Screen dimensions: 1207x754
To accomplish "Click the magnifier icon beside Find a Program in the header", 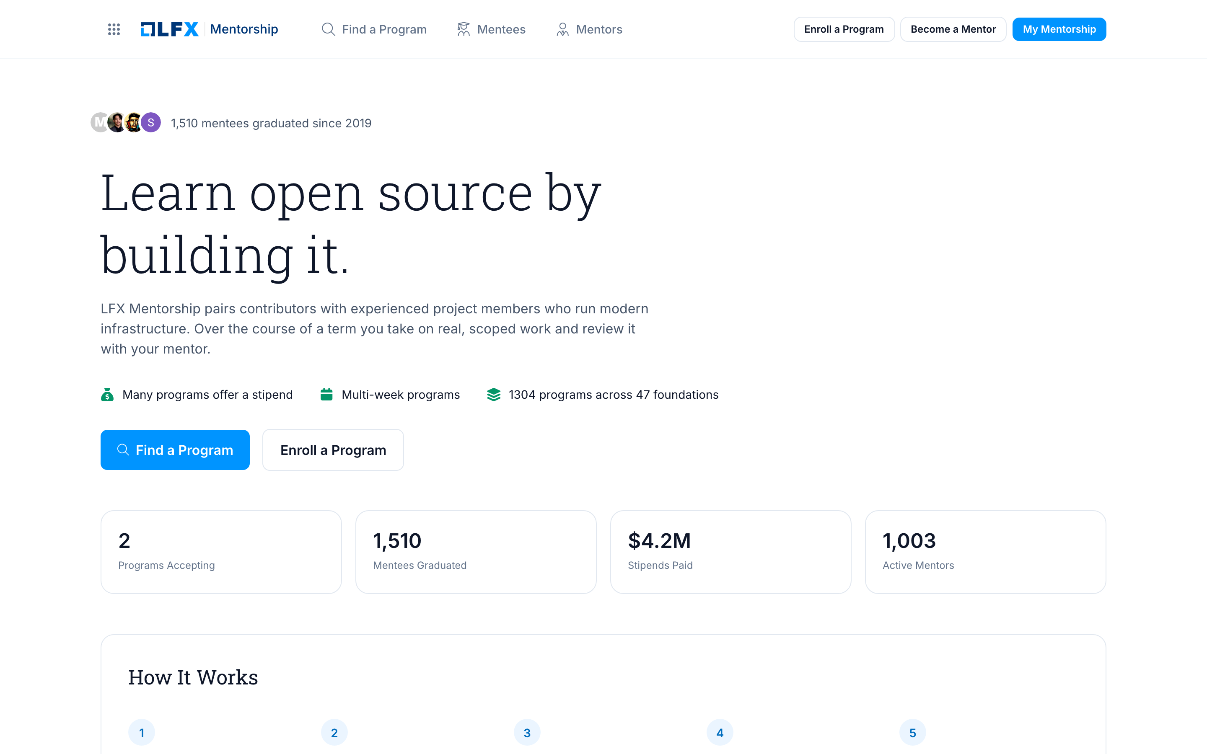I will [328, 29].
